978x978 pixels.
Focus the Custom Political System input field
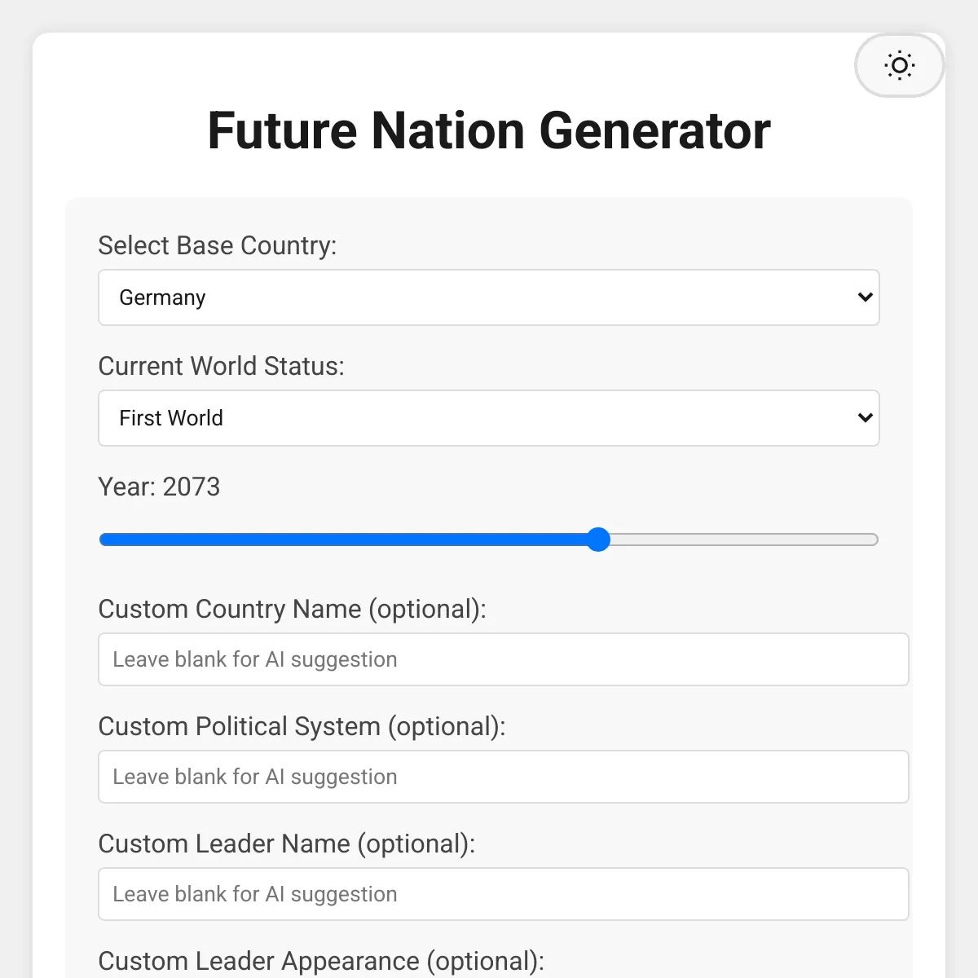(503, 777)
